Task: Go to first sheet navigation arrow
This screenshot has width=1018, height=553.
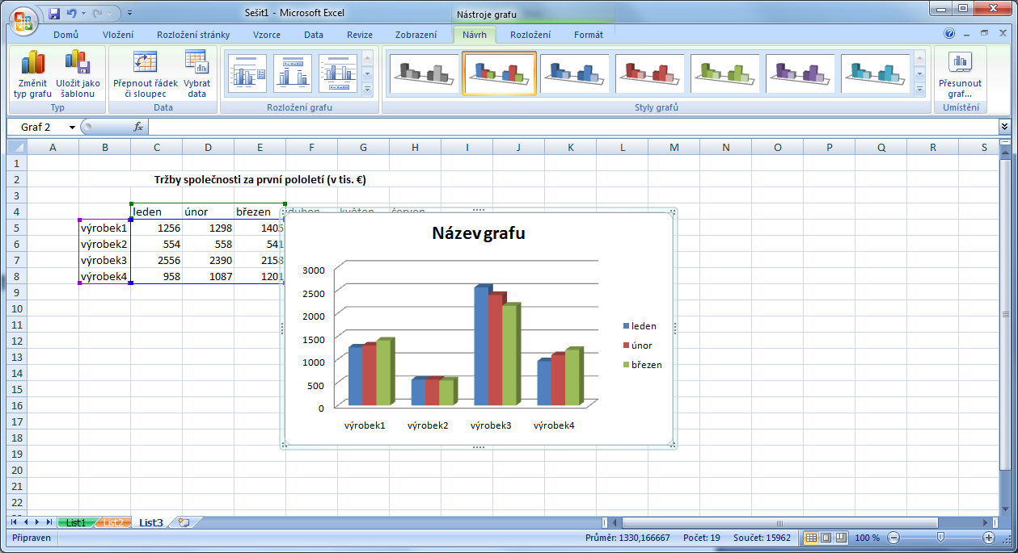Action: (14, 522)
